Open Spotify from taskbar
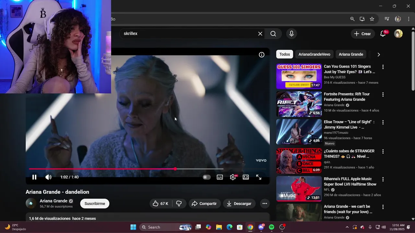Image resolution: width=415 pixels, height=233 pixels. point(272,227)
